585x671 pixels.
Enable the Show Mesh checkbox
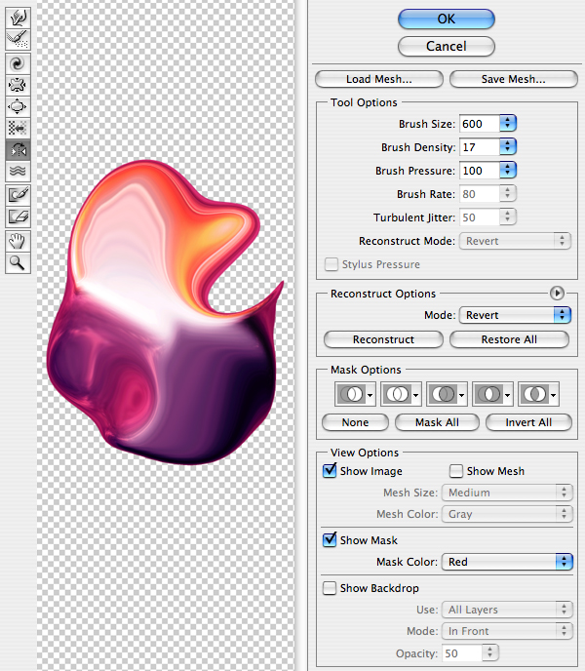pyautogui.click(x=456, y=471)
